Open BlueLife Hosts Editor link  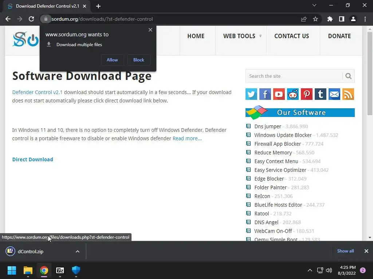[278, 205]
